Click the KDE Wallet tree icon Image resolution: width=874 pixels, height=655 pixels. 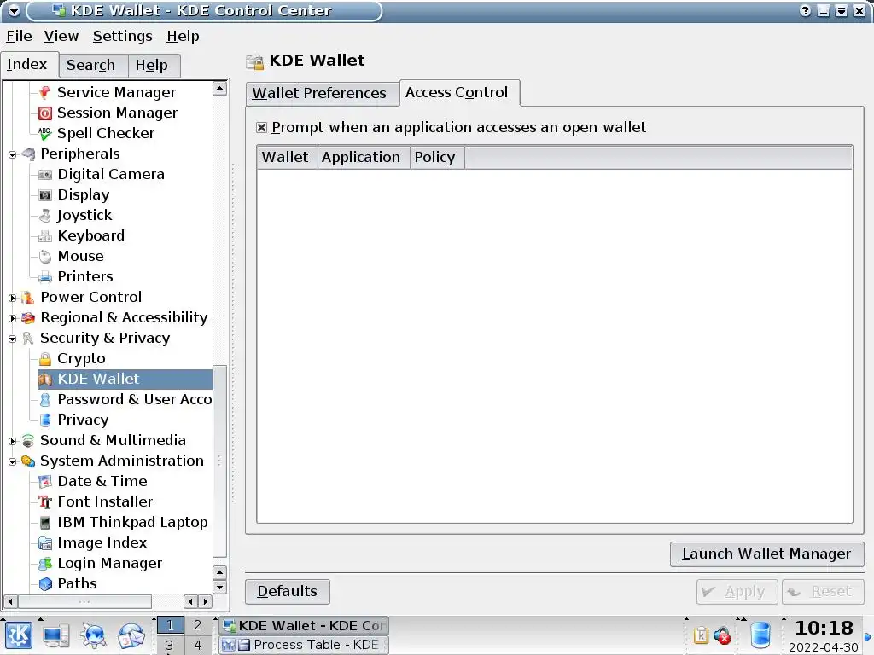coord(45,380)
